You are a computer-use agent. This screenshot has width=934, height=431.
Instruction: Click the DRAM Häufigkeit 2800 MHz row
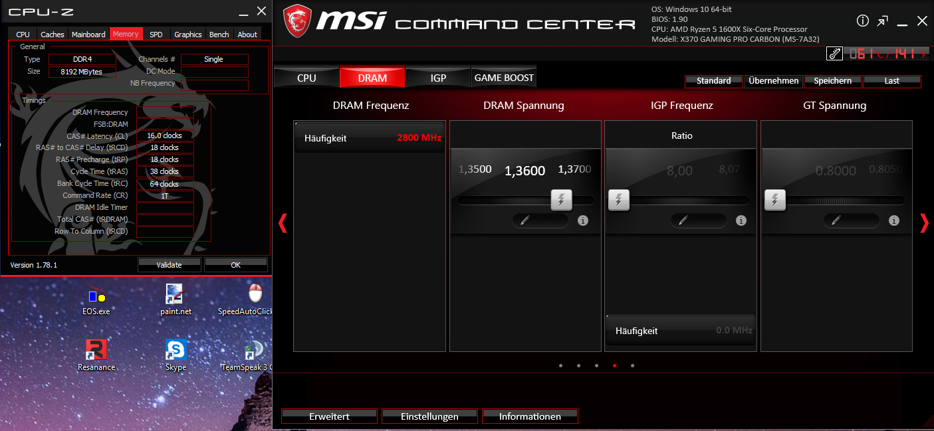[x=369, y=138]
